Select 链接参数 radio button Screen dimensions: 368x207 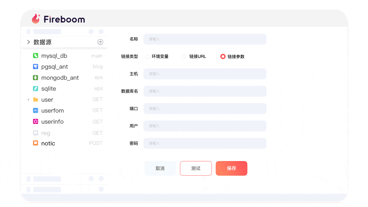[223, 57]
